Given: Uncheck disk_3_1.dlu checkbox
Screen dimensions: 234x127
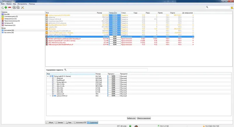Looking at the screenshot, I should point(53,86).
